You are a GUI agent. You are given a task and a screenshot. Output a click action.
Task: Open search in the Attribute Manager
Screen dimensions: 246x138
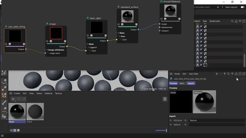[x=228, y=74]
